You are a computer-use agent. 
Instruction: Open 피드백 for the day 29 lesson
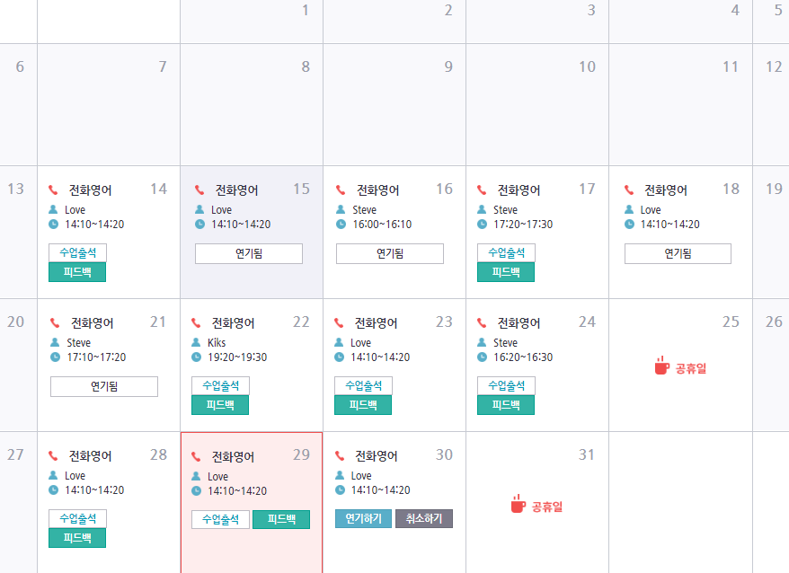tap(281, 520)
